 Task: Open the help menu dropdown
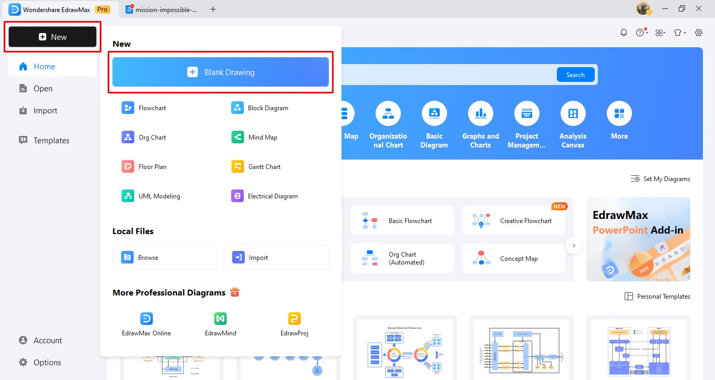tap(641, 33)
